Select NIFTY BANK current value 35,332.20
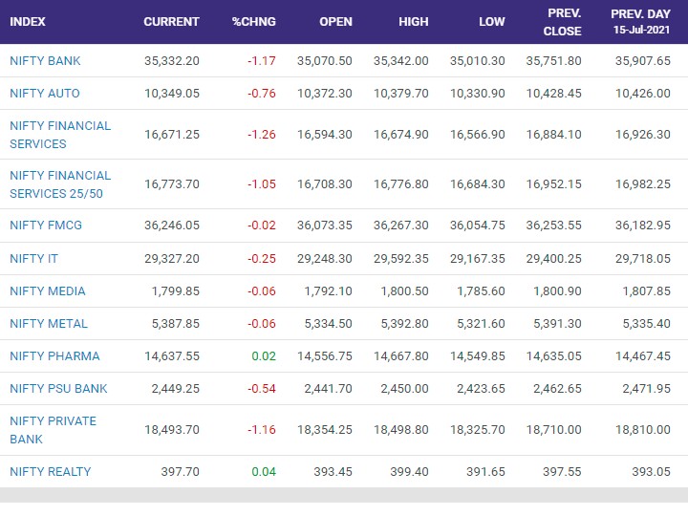 [172, 60]
